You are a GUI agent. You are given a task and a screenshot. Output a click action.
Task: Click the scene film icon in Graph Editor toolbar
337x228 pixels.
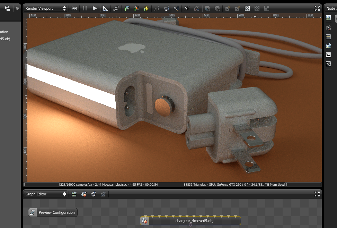click(x=74, y=194)
